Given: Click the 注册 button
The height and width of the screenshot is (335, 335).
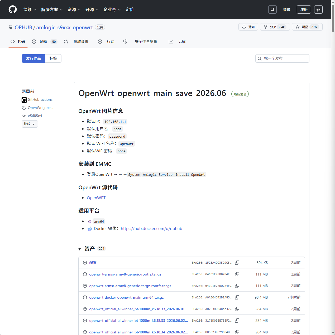Looking at the screenshot, I should pyautogui.click(x=304, y=9).
